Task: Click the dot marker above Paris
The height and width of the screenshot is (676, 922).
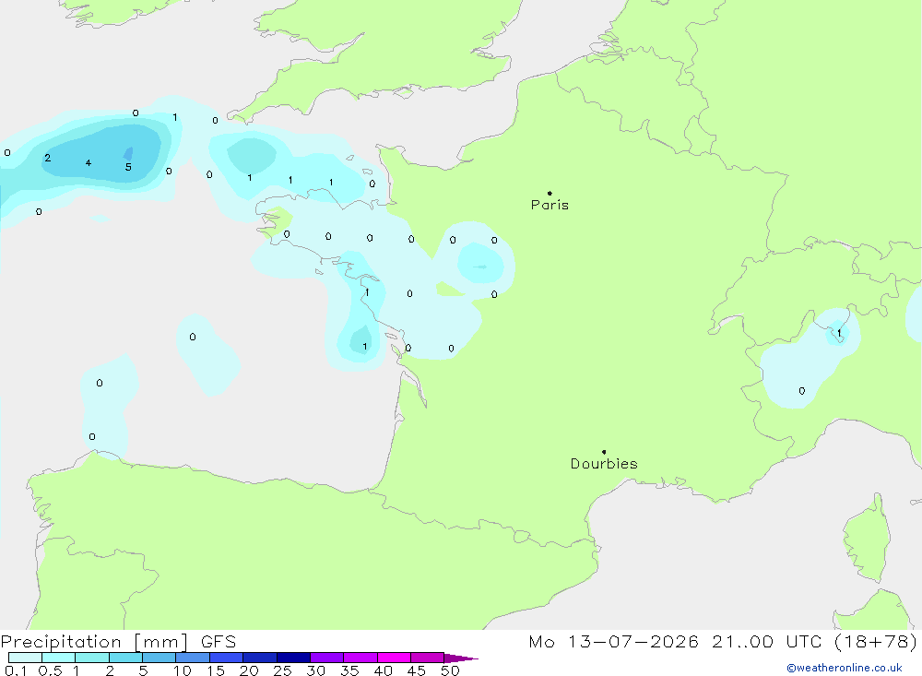Action: (550, 193)
